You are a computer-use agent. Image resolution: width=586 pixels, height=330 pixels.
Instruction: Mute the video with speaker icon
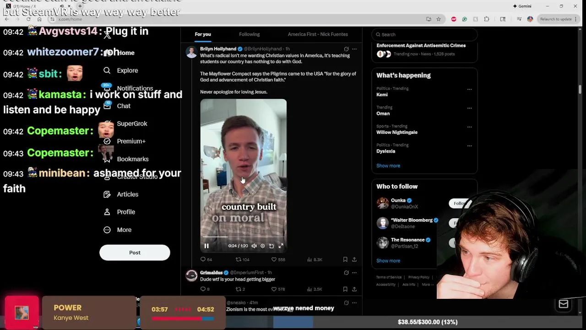click(254, 246)
